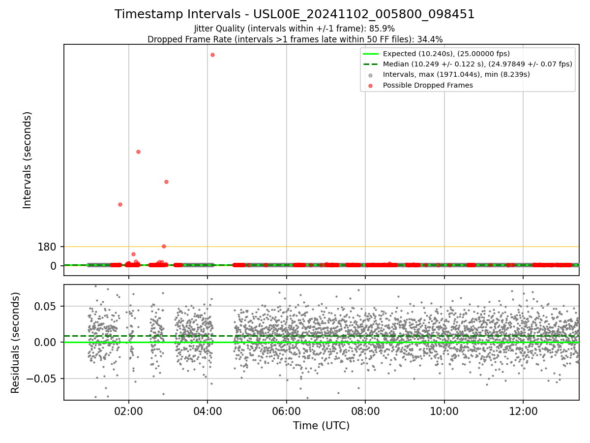Viewport: 590px width, 443px height.
Task: Click the Intervals (seconds) axis label
Action: click(x=28, y=160)
